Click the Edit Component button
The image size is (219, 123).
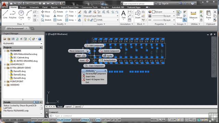(x=94, y=45)
